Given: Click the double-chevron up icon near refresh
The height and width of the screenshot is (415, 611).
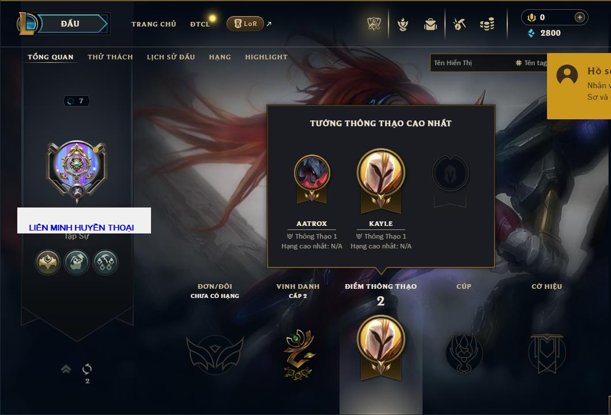Looking at the screenshot, I should (66, 369).
